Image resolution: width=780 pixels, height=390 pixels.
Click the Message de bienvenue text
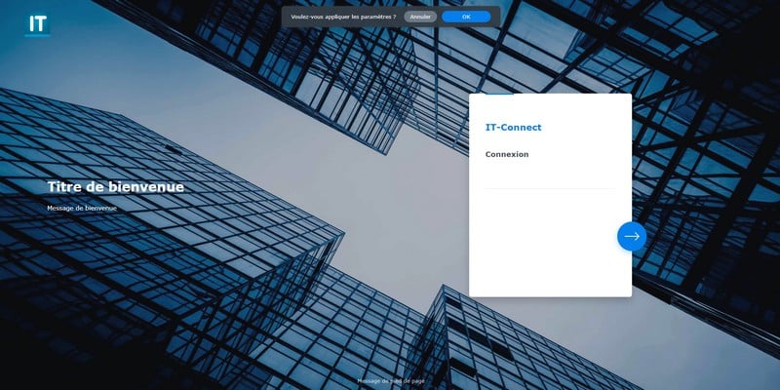tap(82, 209)
